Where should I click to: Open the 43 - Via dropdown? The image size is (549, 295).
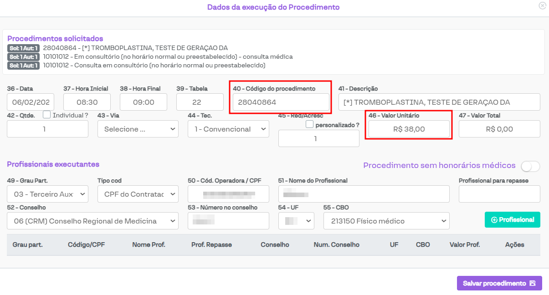pos(138,129)
